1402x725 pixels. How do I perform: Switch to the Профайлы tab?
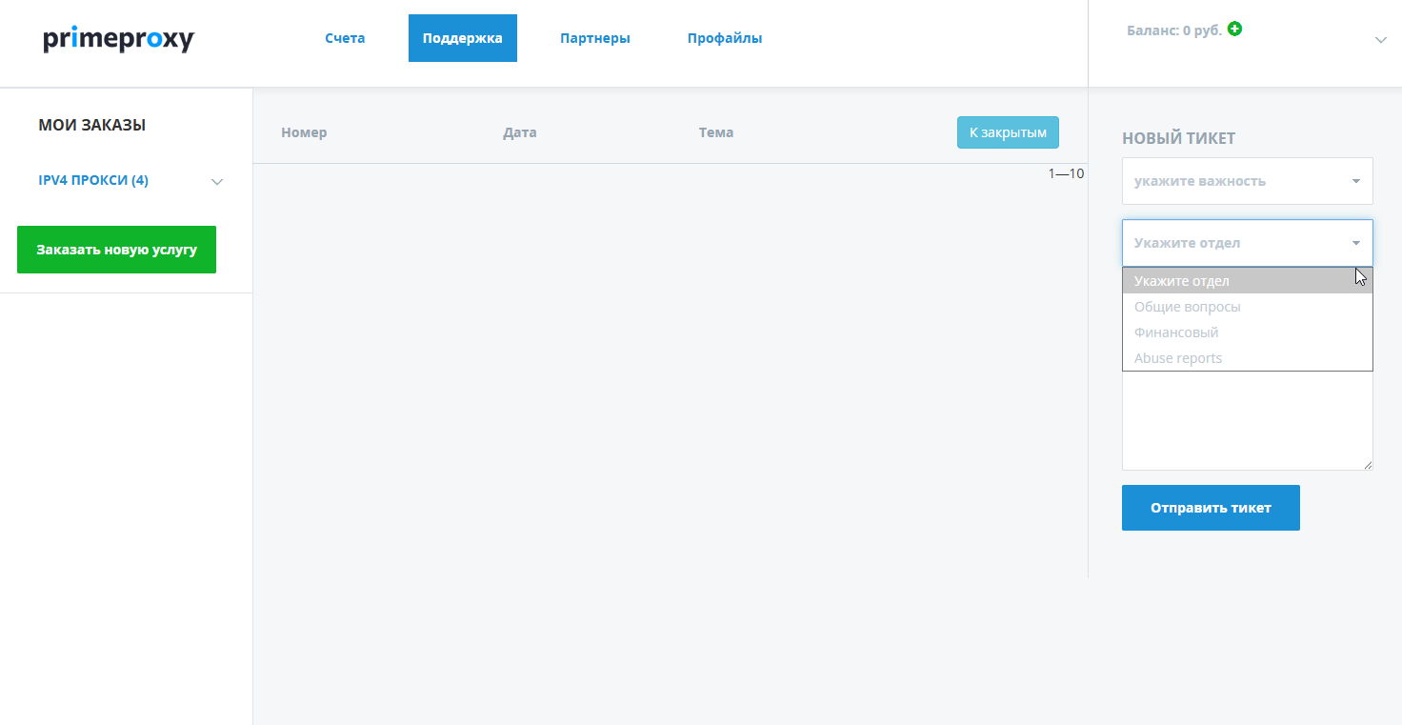pyautogui.click(x=725, y=38)
